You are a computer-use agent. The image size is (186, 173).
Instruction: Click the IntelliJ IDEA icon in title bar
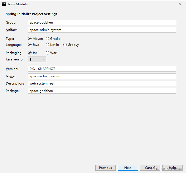tap(4, 4)
